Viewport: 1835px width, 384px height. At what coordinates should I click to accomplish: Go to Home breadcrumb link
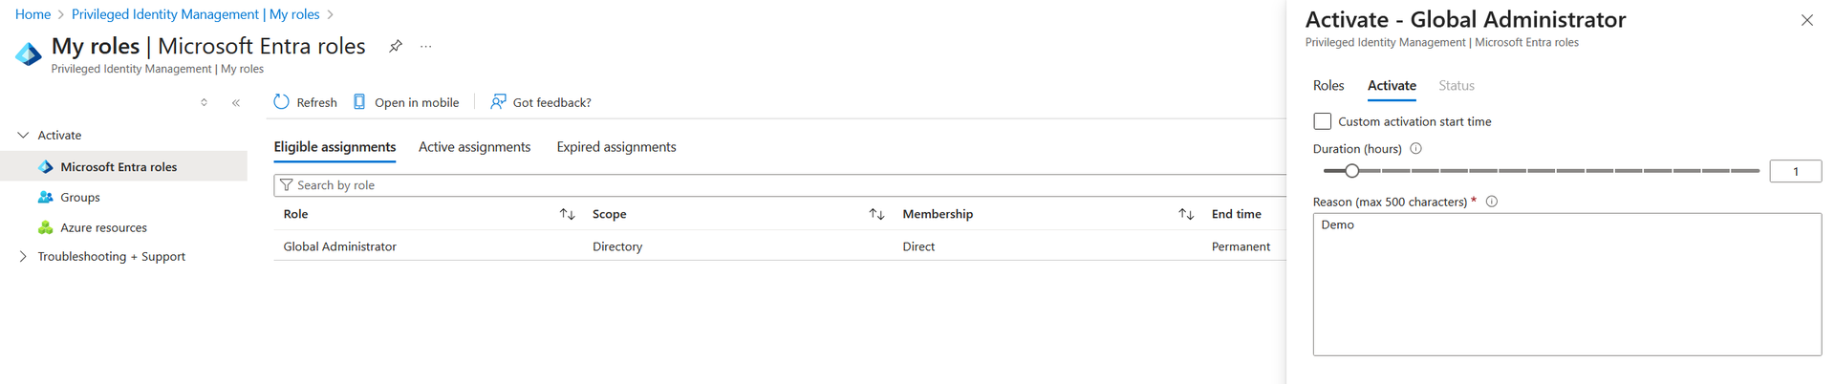[x=33, y=14]
